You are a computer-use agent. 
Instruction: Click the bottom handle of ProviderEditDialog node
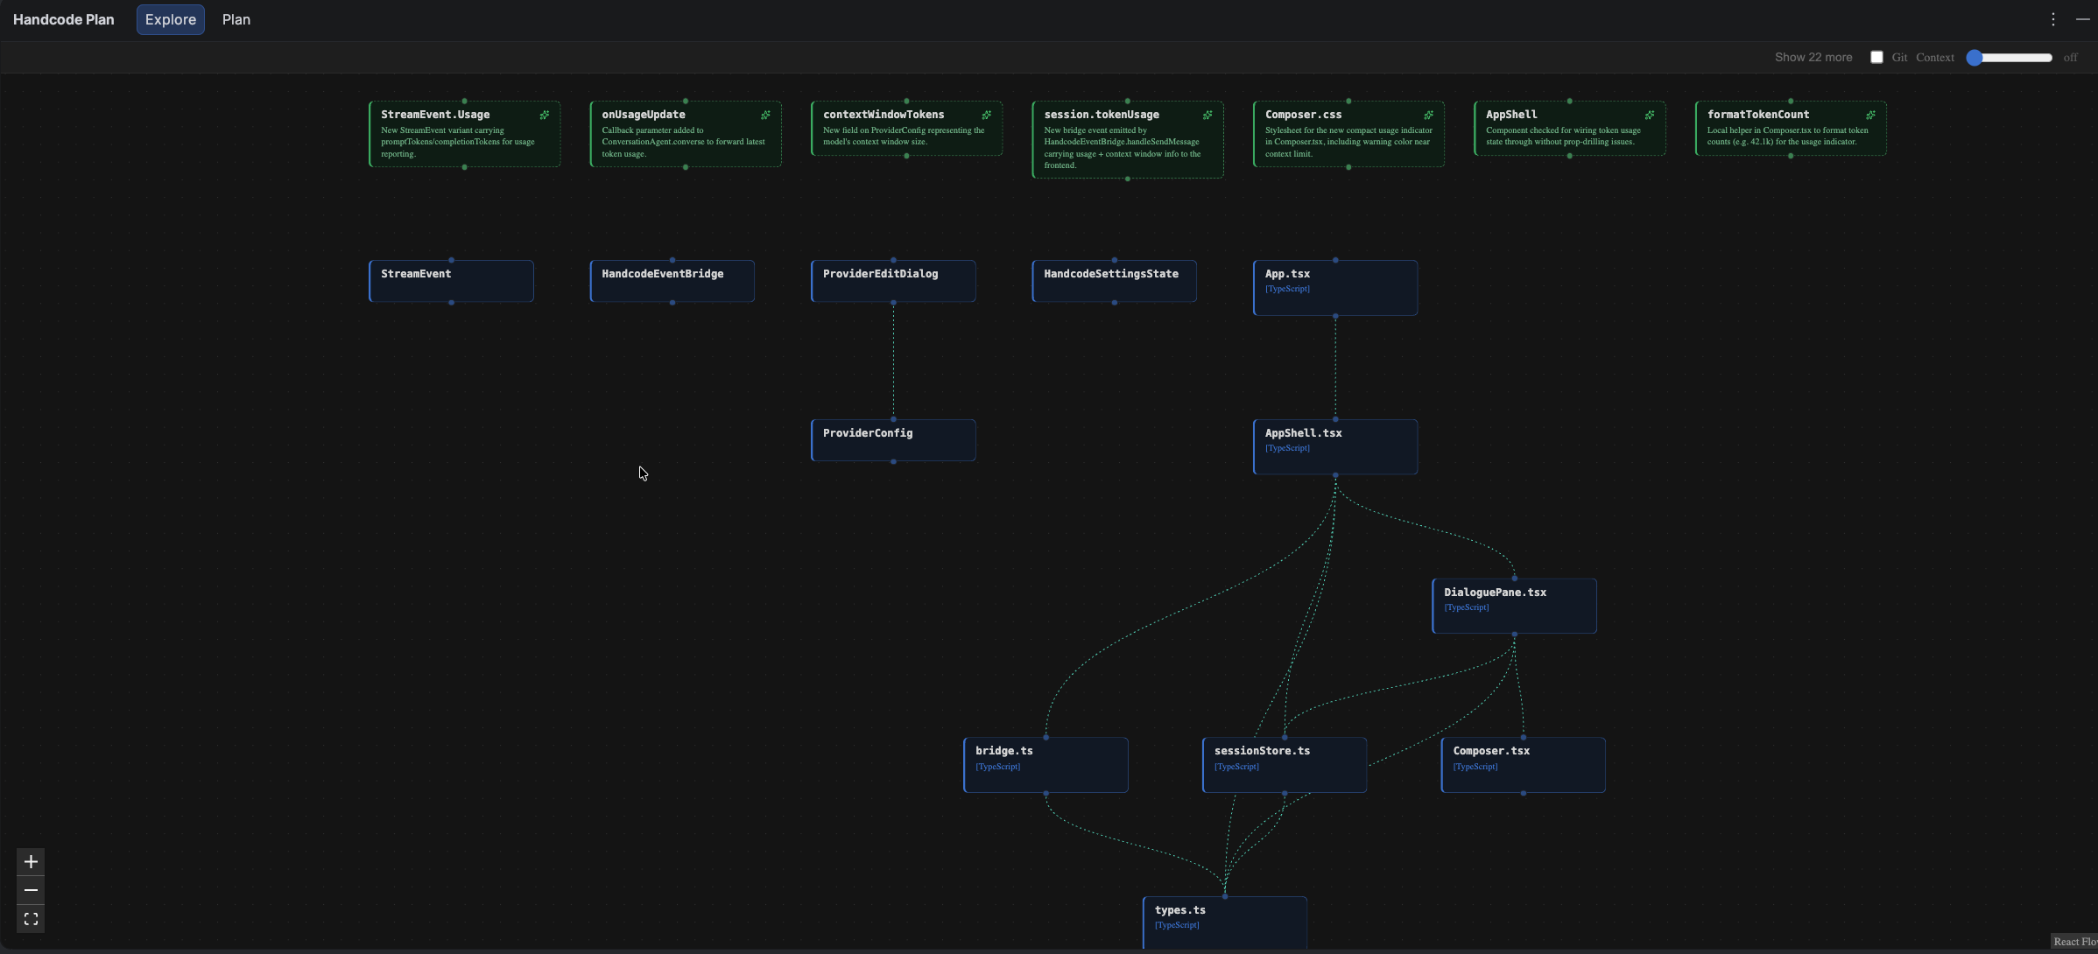pyautogui.click(x=893, y=303)
